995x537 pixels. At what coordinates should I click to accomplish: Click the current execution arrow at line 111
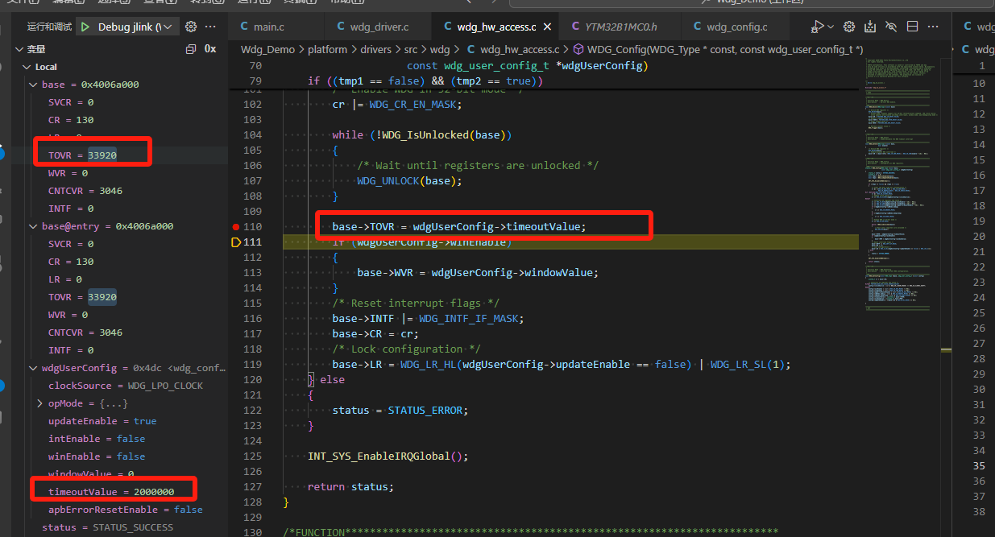(236, 242)
